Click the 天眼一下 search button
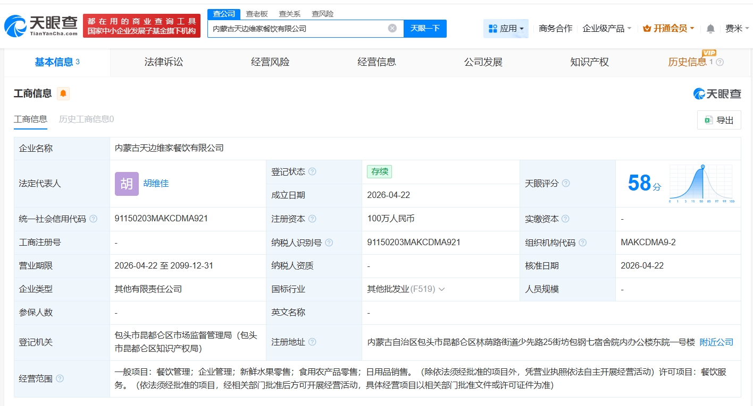 (x=425, y=28)
